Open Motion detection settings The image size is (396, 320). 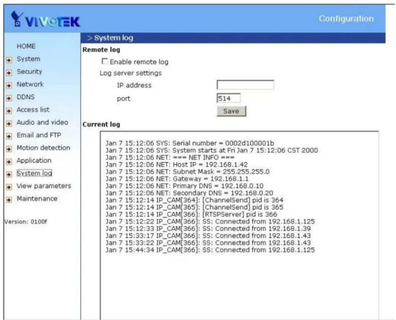pyautogui.click(x=44, y=147)
